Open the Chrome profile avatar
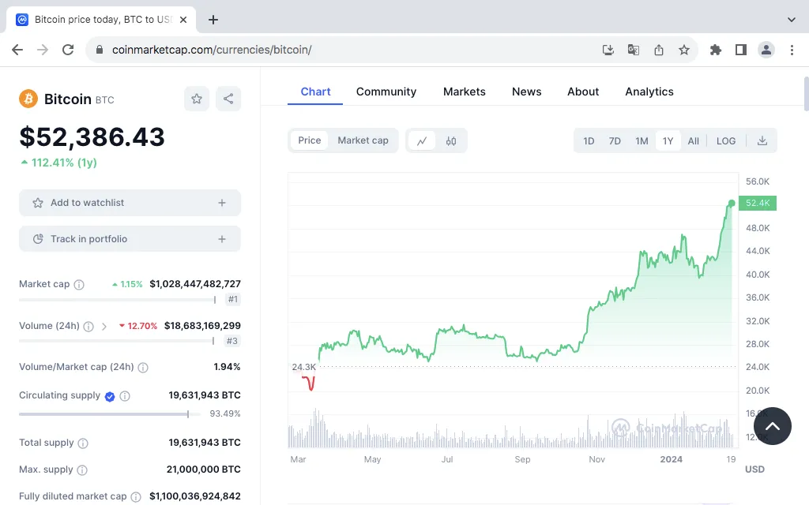 click(x=766, y=50)
